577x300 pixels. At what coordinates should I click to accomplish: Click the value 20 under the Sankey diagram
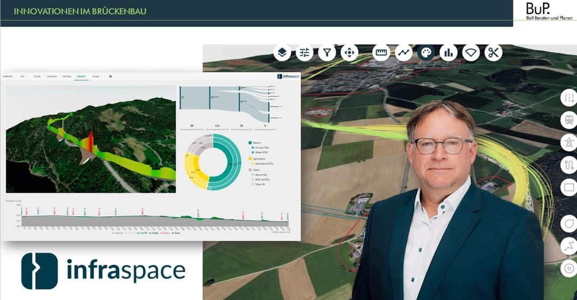(x=192, y=126)
